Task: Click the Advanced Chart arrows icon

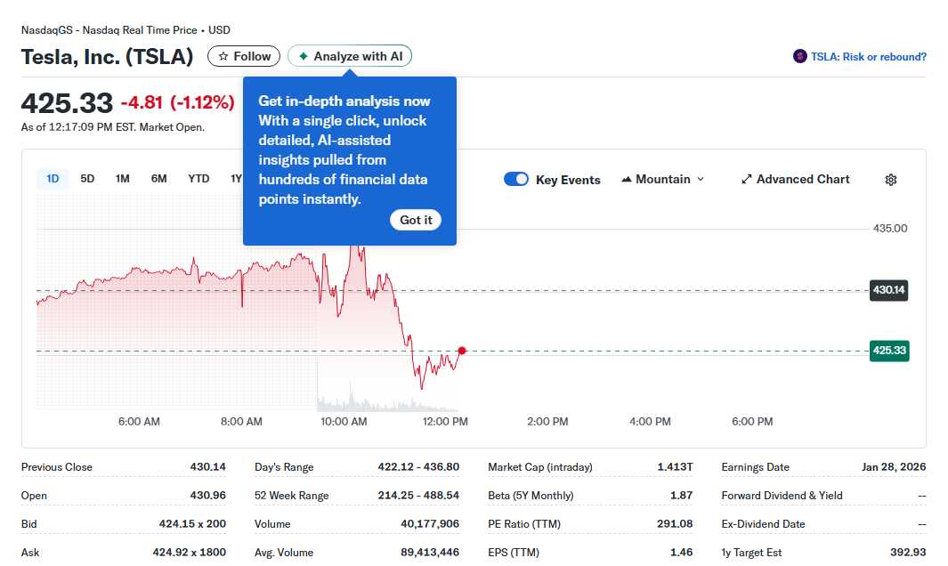Action: (x=746, y=179)
